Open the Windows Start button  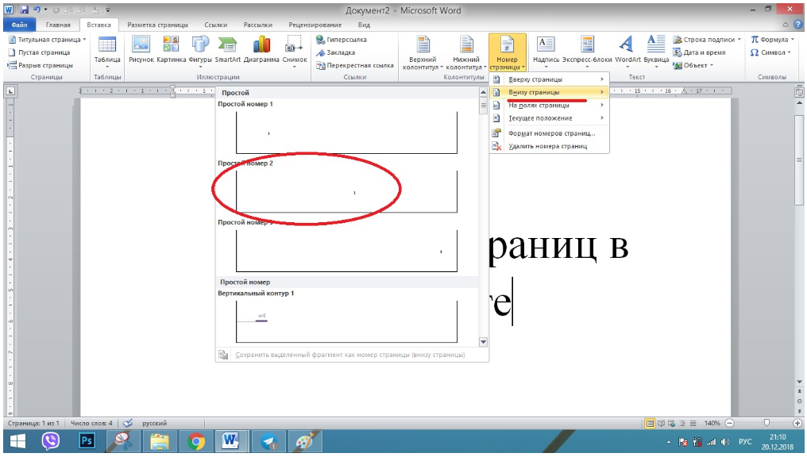click(17, 441)
